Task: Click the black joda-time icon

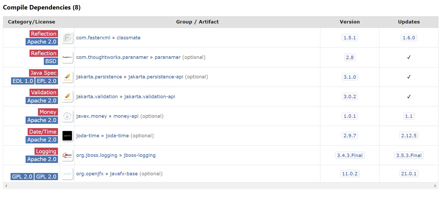Action: coord(67,136)
